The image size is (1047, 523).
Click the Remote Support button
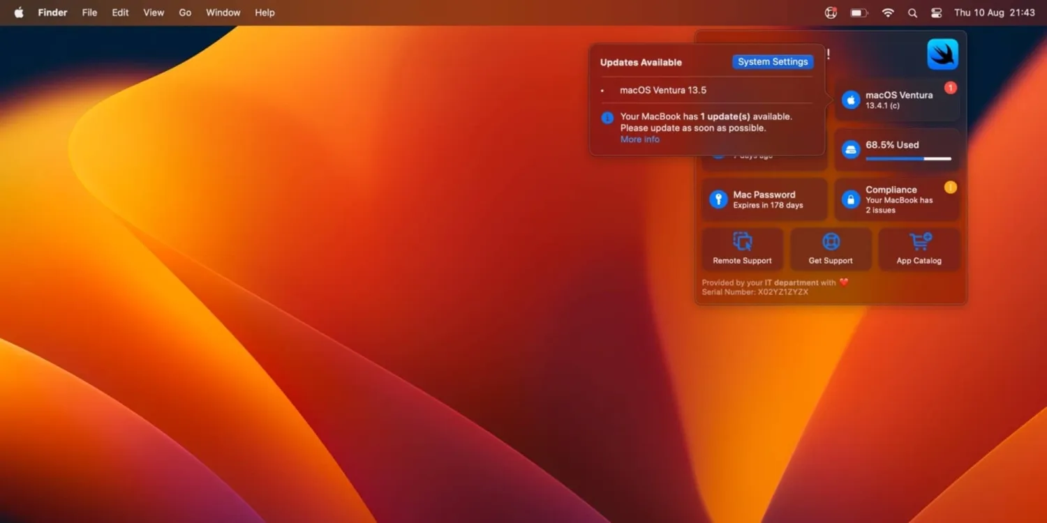pos(742,249)
